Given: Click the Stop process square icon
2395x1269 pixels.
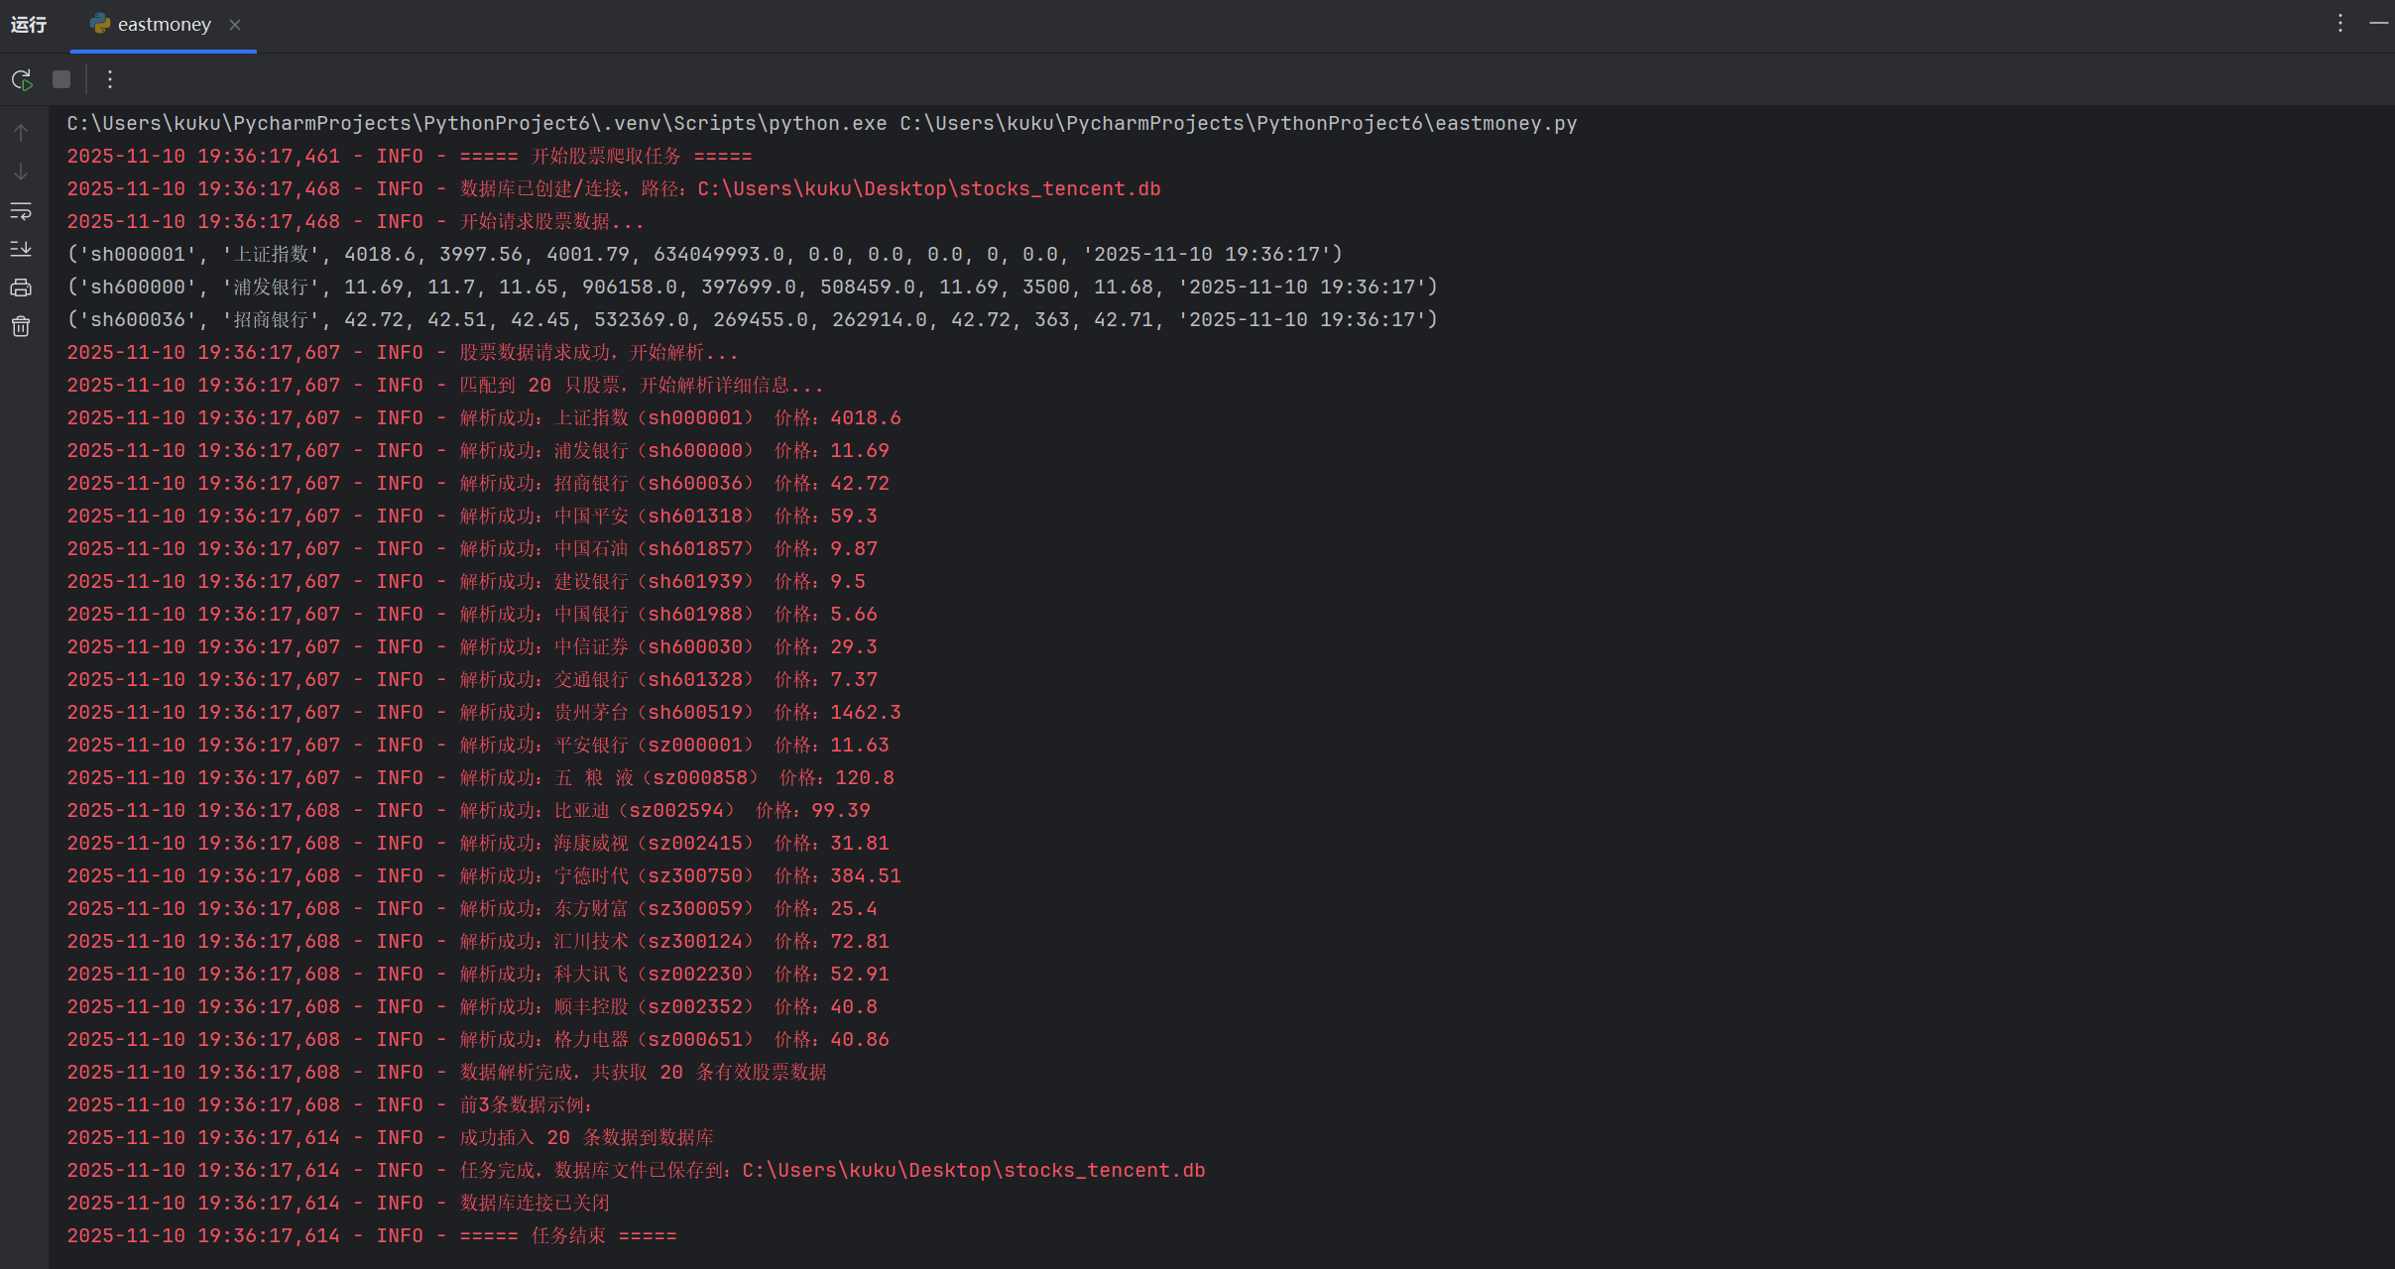Looking at the screenshot, I should (x=61, y=79).
